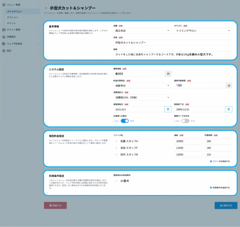Open the calendar for 取扱開始日
240x227 pixels.
pyautogui.click(x=168, y=109)
